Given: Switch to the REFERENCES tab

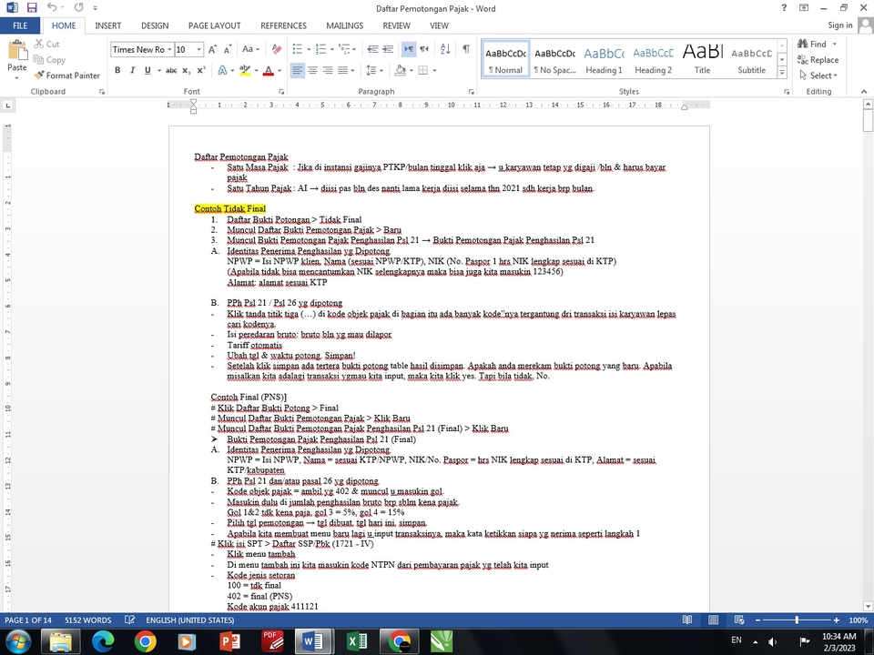Looking at the screenshot, I should (284, 25).
